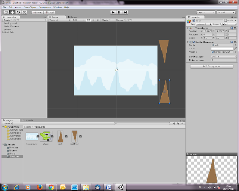Collapse the Transform component

click(187, 28)
